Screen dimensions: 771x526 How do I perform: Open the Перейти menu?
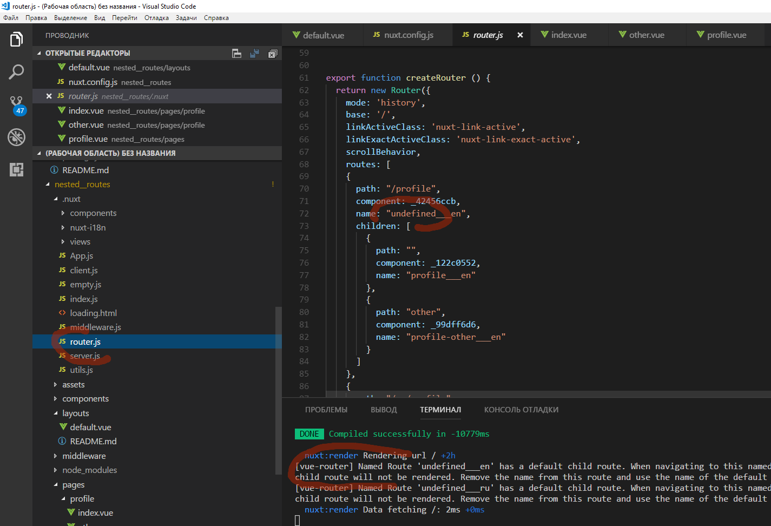coord(124,18)
